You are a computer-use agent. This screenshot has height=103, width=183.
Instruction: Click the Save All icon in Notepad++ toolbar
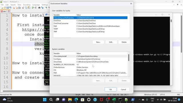pos(11,8)
